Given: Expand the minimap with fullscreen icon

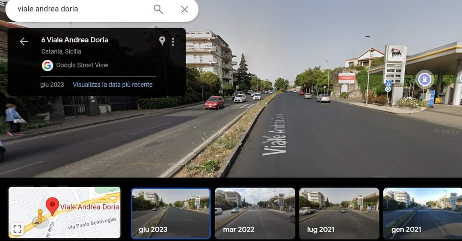Looking at the screenshot, I should [x=17, y=229].
